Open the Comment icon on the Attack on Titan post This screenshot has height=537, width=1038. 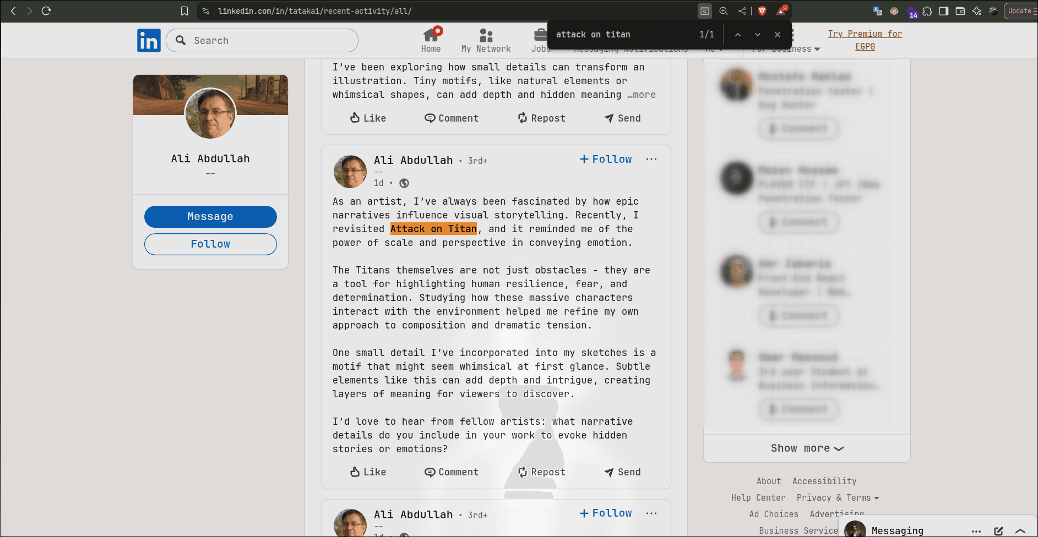pyautogui.click(x=451, y=472)
